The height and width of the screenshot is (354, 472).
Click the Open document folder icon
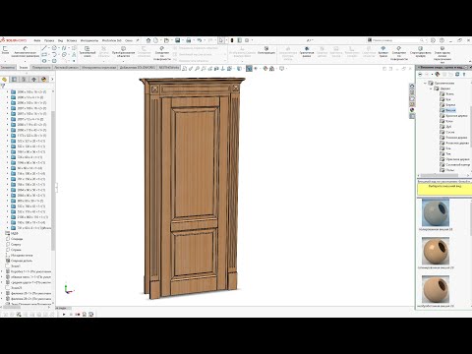166,40
